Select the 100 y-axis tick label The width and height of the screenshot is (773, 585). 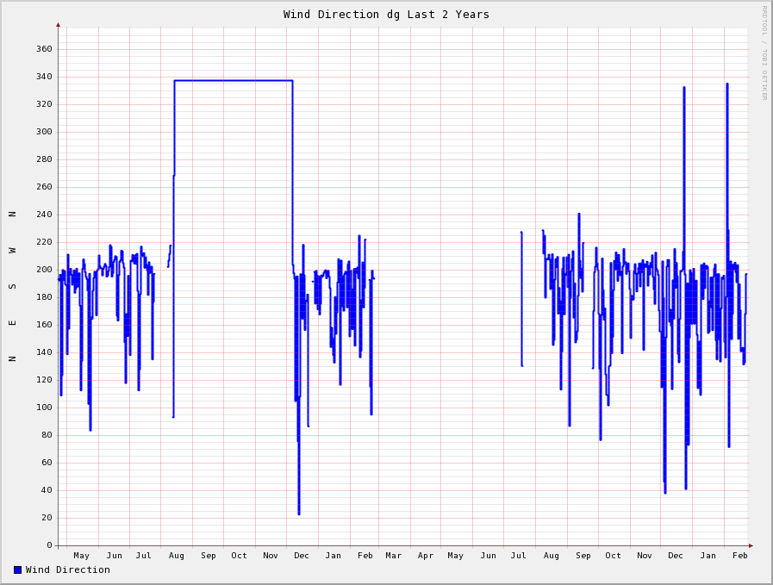[x=44, y=408]
